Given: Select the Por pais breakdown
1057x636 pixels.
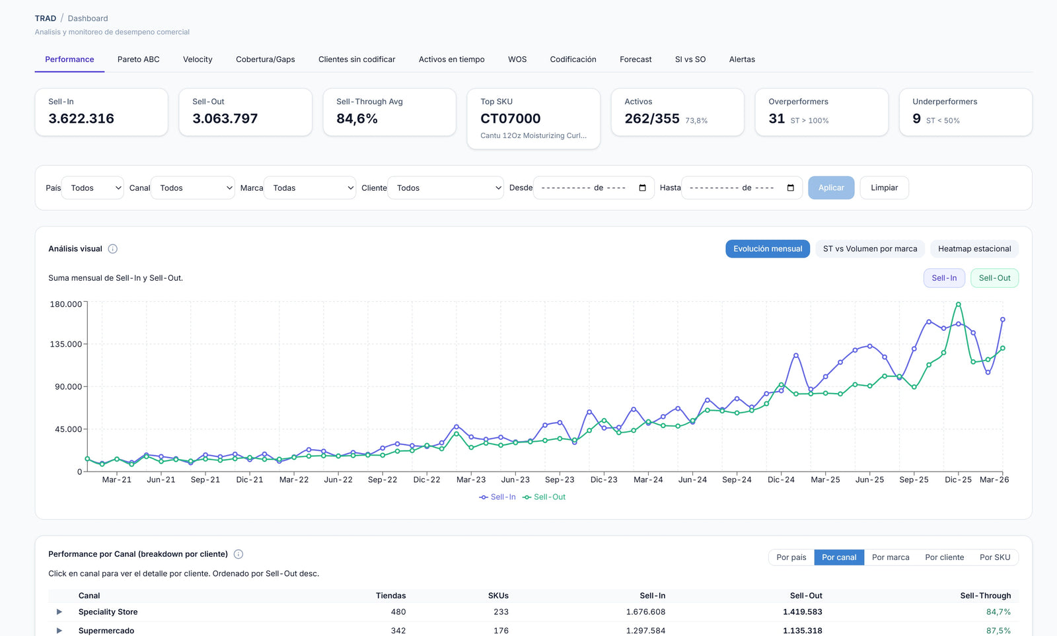Looking at the screenshot, I should [791, 557].
